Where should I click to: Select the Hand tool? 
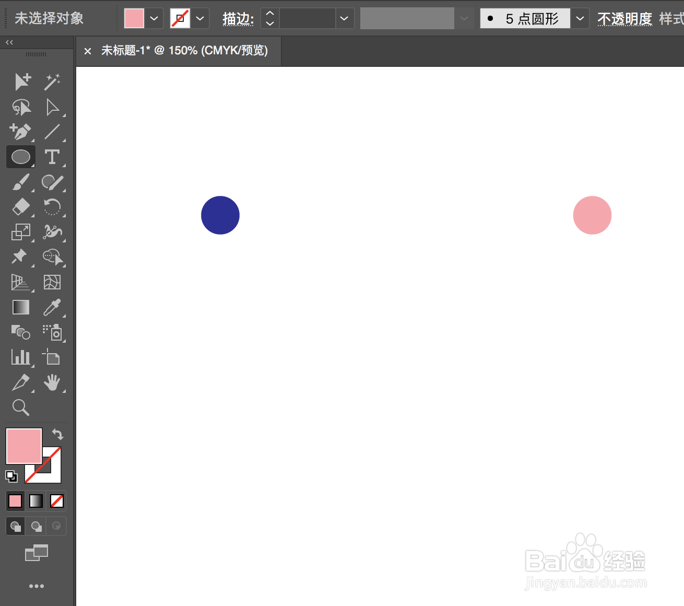(52, 382)
